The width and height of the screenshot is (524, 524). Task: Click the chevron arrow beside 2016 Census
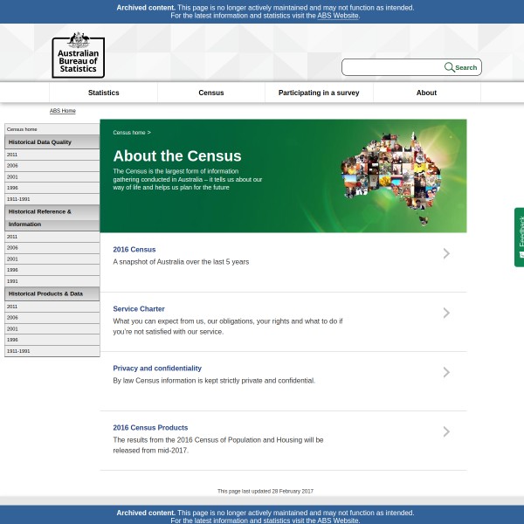446,253
